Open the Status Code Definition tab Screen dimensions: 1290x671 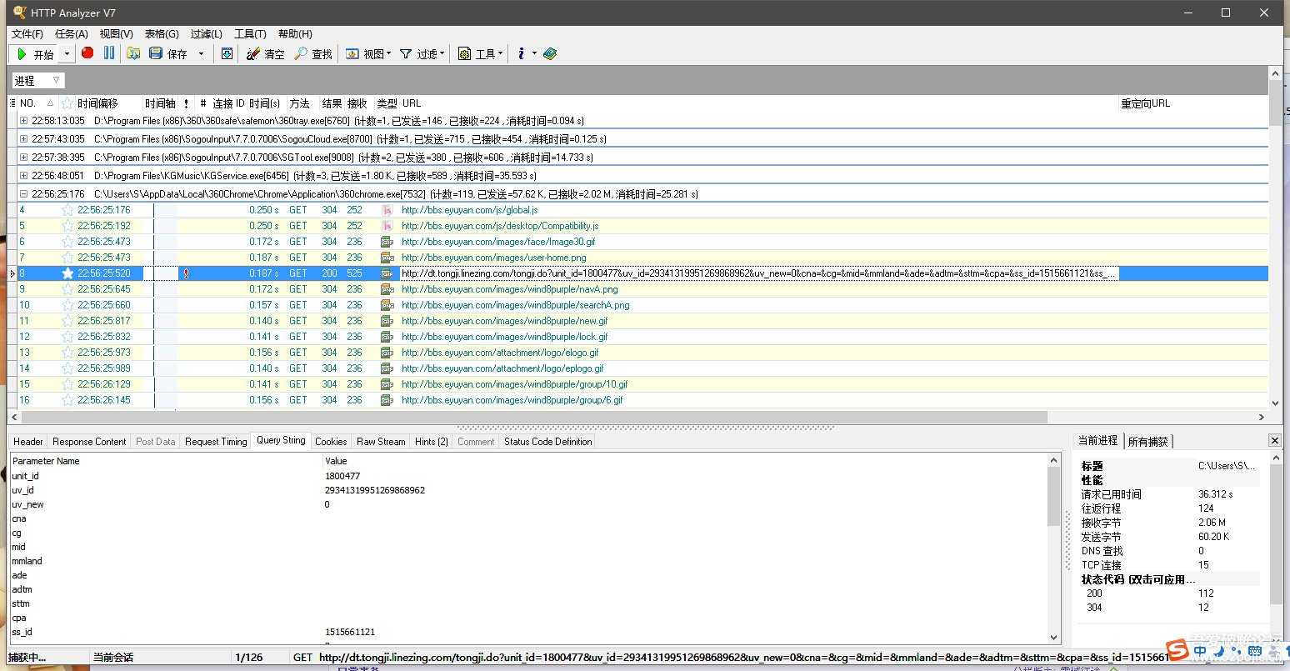click(x=548, y=442)
